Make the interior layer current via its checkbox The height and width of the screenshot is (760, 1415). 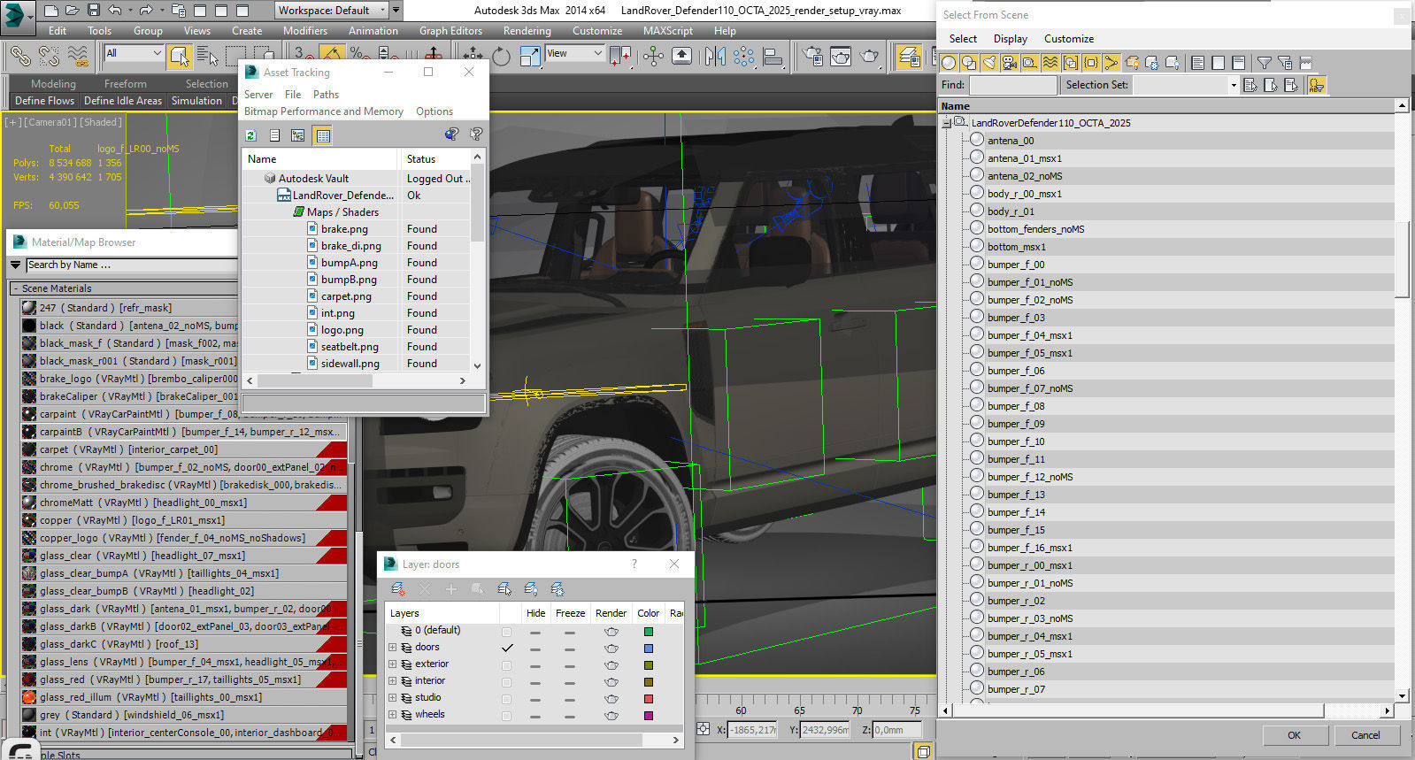[506, 682]
